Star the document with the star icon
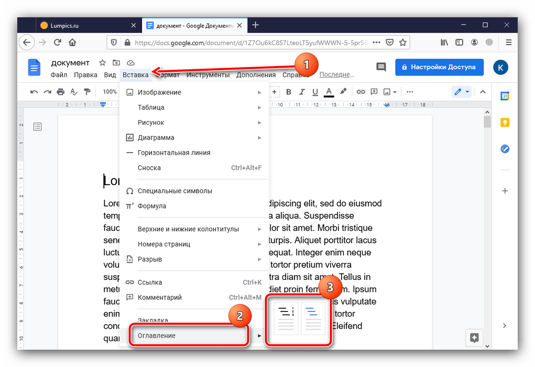 coord(103,63)
